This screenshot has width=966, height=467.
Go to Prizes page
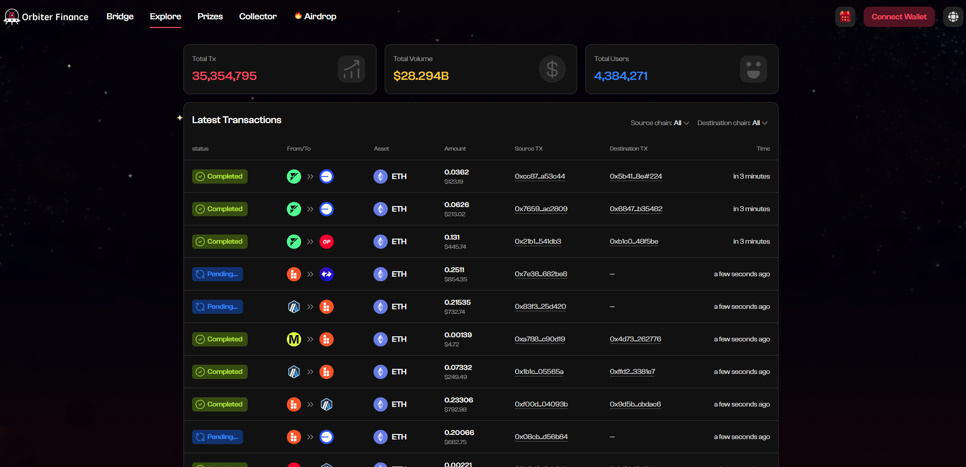click(210, 16)
